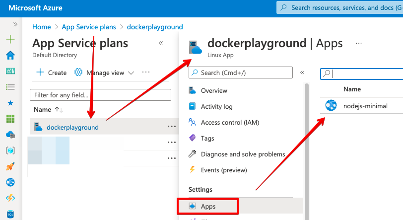Open Create a resource plus icon in sidebar

10,39
